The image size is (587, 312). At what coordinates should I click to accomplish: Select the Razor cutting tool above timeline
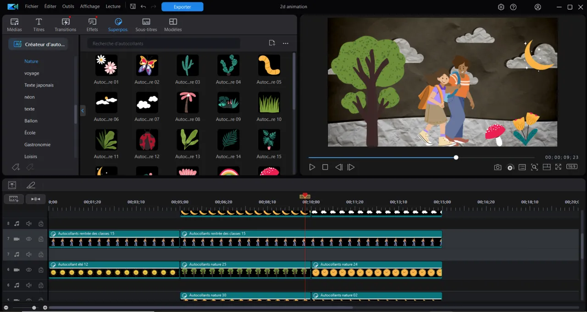coord(30,185)
